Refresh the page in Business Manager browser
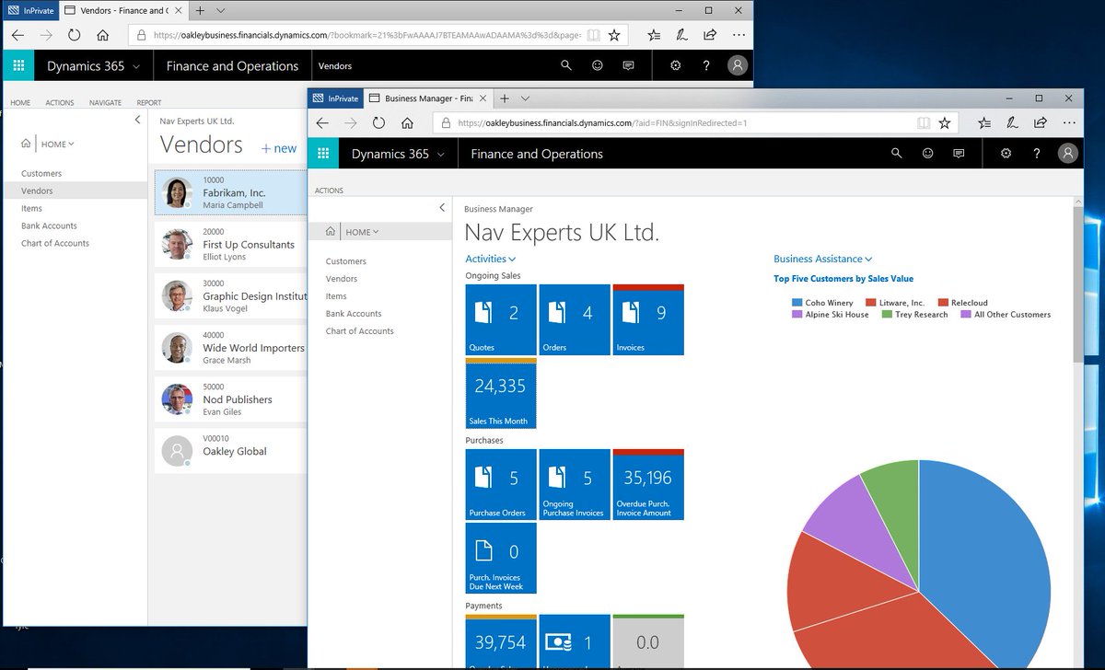 [378, 122]
